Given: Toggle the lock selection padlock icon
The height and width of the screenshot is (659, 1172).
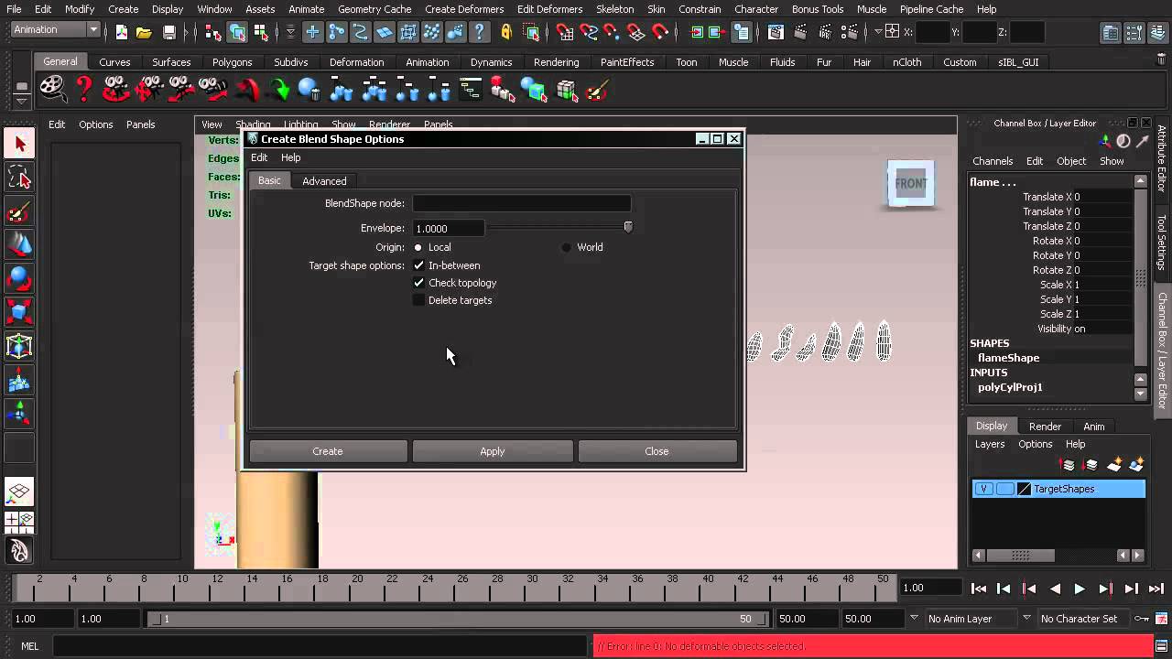Looking at the screenshot, I should coord(506,32).
